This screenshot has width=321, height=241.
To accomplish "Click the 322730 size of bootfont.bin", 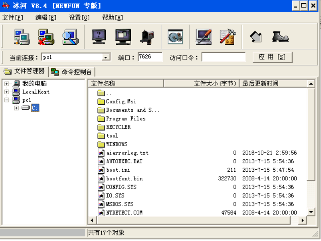I will (x=227, y=179).
